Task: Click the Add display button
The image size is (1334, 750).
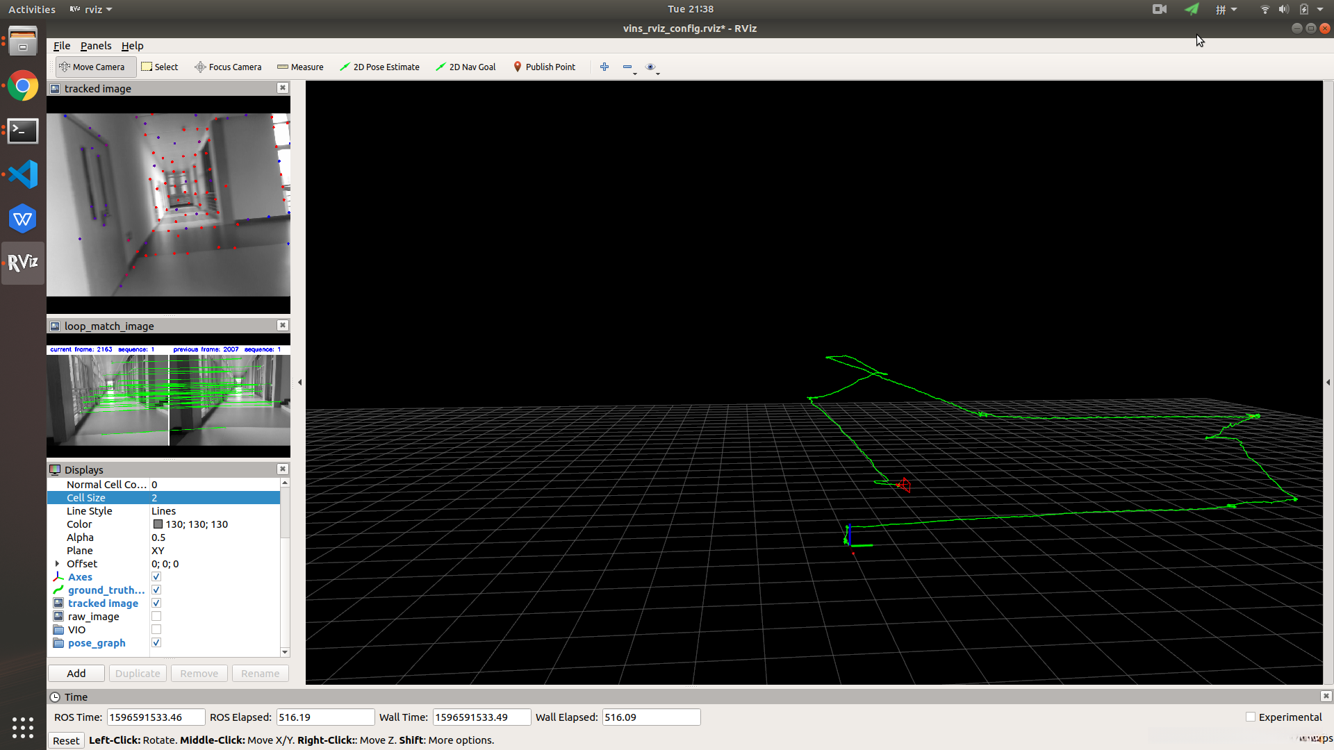Action: click(76, 674)
